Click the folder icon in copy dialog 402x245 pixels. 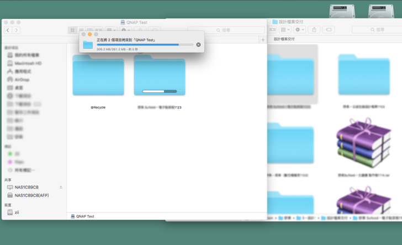[x=88, y=45]
